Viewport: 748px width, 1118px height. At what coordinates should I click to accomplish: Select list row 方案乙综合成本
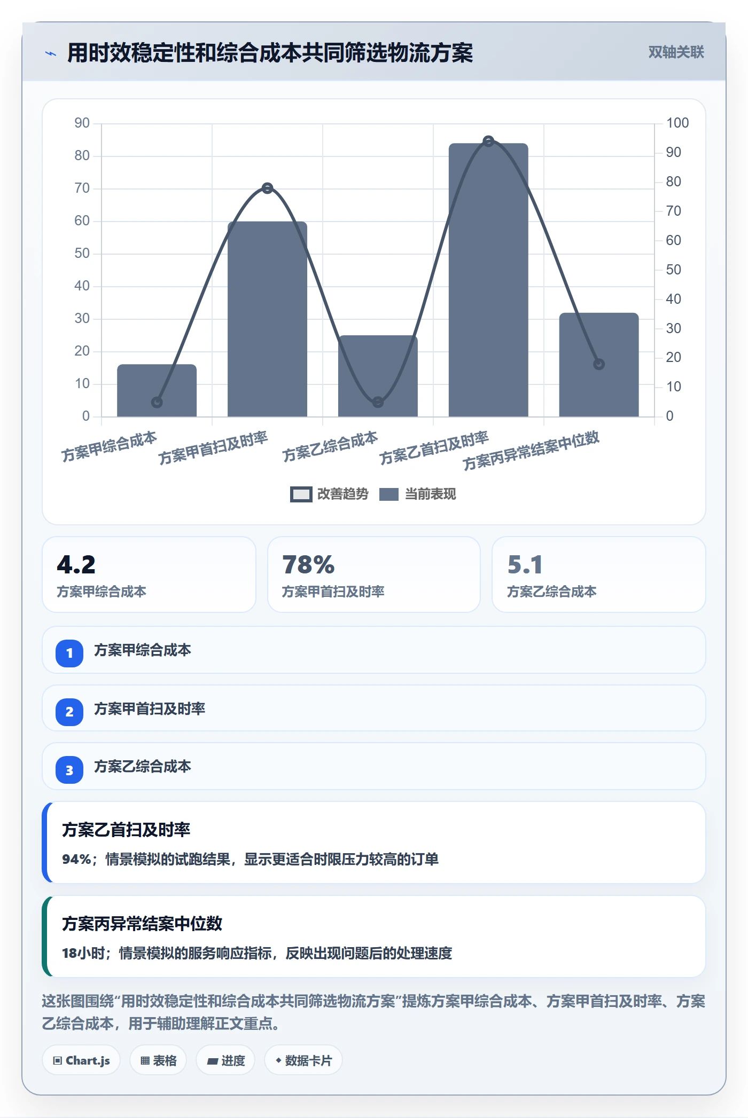pos(374,766)
